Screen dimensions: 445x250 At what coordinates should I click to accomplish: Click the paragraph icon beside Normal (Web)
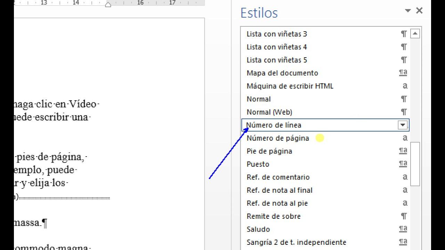click(x=403, y=112)
